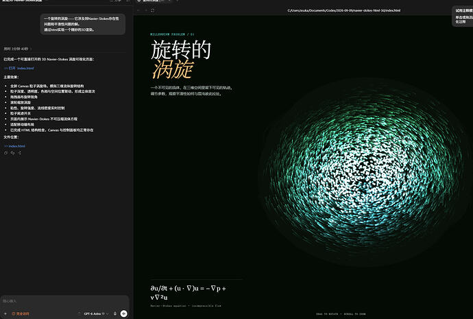Open a new tab with the plus button
The width and height of the screenshot is (473, 319).
coord(178,1)
